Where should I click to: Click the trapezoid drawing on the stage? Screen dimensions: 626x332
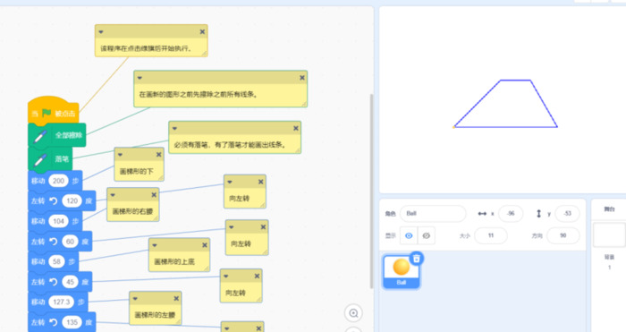click(x=505, y=104)
